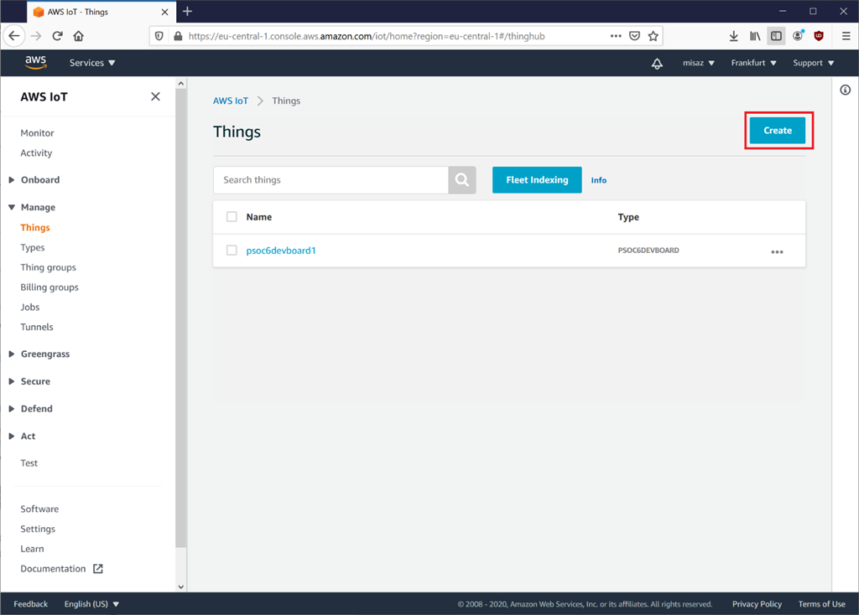The image size is (859, 615).
Task: Tick the psoc6devboard1 checkbox
Action: (232, 250)
